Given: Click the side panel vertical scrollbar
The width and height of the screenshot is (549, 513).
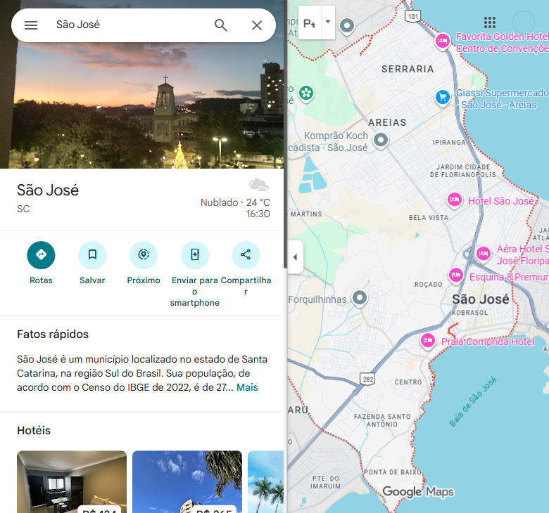Looking at the screenshot, I should [285, 134].
